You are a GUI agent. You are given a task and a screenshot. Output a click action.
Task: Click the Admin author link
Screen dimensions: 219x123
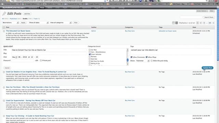tap(93, 31)
